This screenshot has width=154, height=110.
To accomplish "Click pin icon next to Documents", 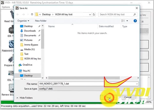I will [39, 35].
